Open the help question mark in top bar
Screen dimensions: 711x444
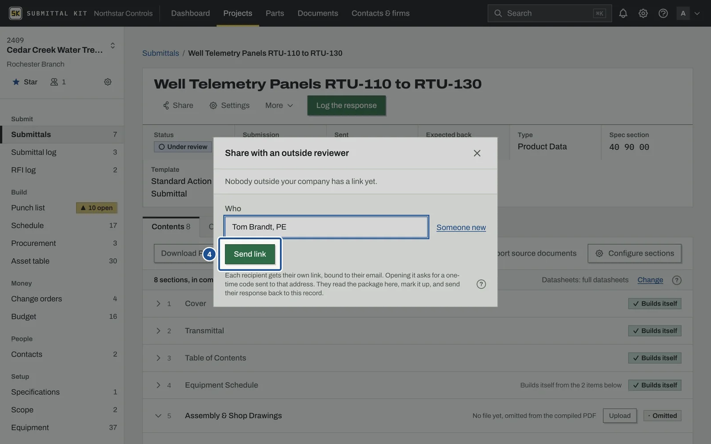tap(663, 13)
